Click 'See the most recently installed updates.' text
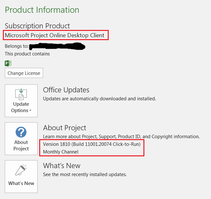 click(85, 174)
